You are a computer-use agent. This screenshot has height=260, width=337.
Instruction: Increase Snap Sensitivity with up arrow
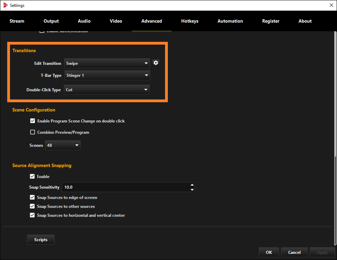192,185
